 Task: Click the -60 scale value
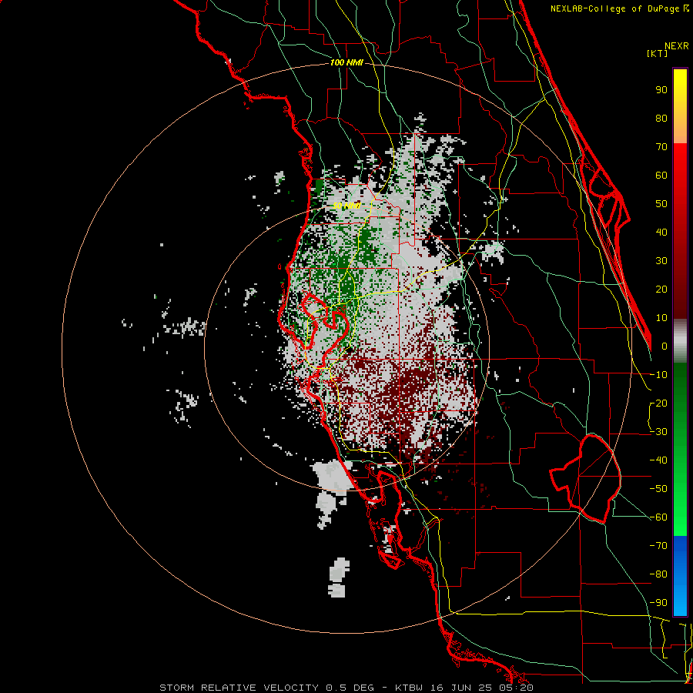click(x=658, y=517)
